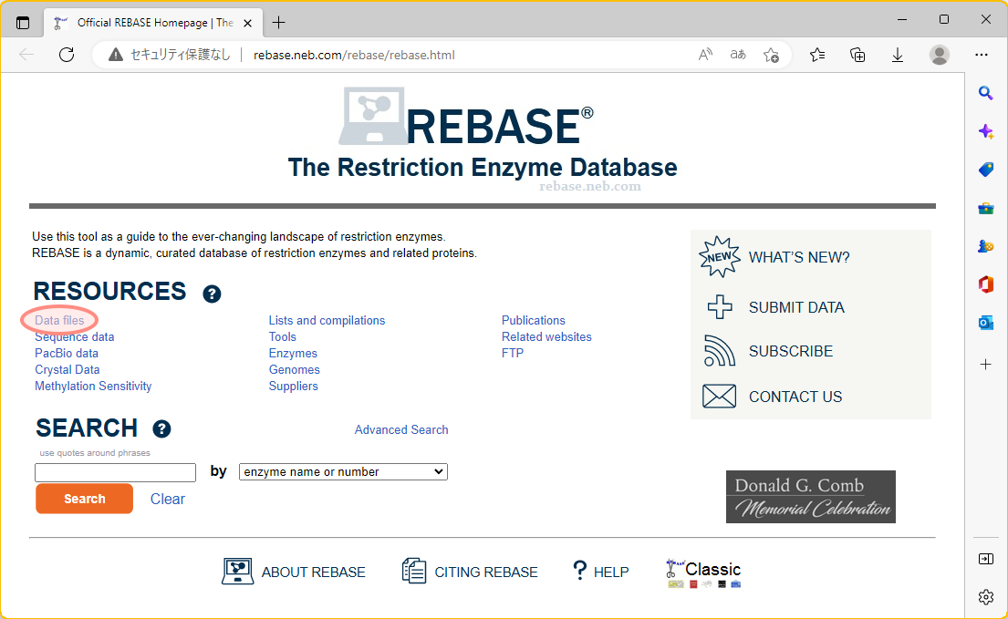Click the help icon beside RESOURCES
Screen dimensions: 1008x619
tap(212, 294)
